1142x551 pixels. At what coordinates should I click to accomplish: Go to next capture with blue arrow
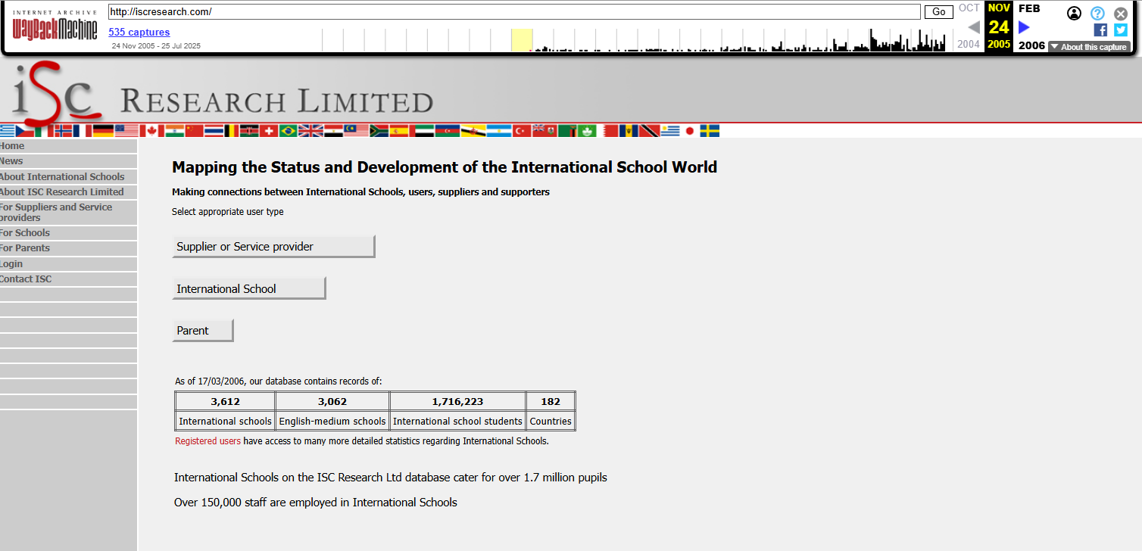pos(1024,27)
